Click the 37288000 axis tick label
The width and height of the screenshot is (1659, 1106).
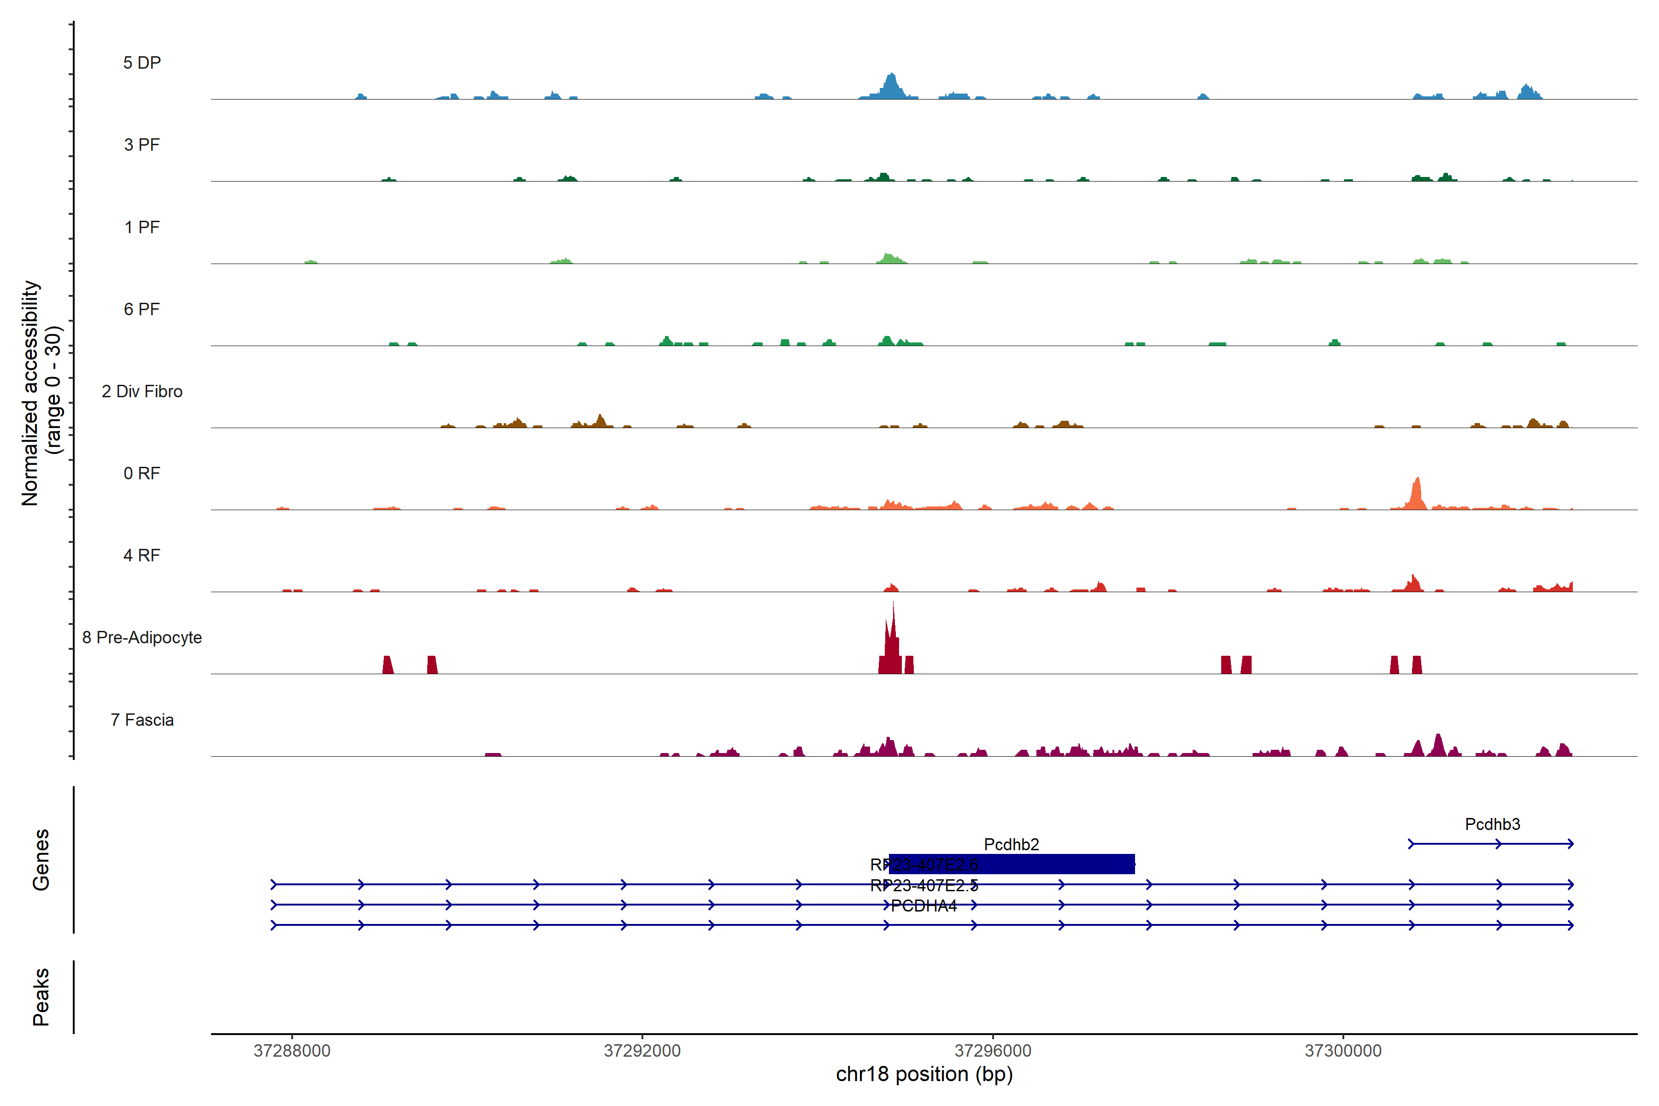click(292, 1051)
